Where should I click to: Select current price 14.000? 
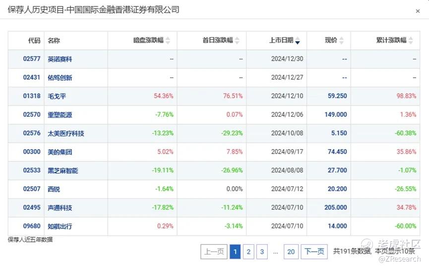click(x=337, y=226)
